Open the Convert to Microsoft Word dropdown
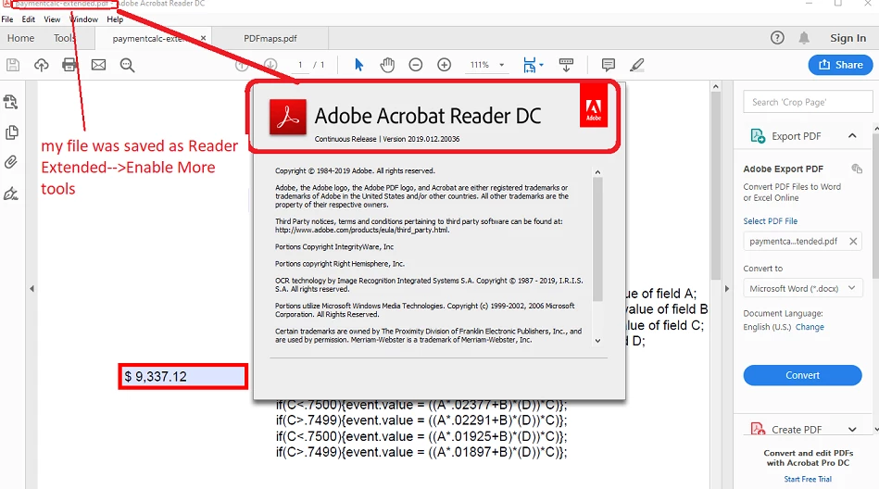Screen dimensions: 879x489 tap(803, 288)
